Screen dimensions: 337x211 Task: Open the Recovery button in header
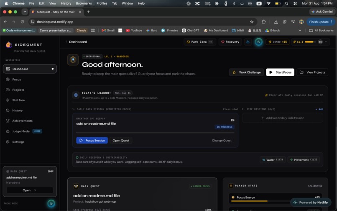pyautogui.click(x=230, y=42)
